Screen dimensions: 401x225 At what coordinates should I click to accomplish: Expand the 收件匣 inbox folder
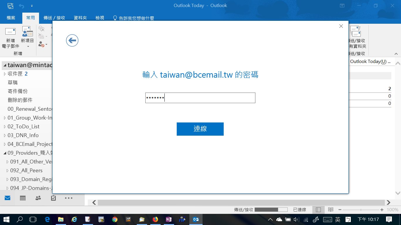(x=5, y=74)
